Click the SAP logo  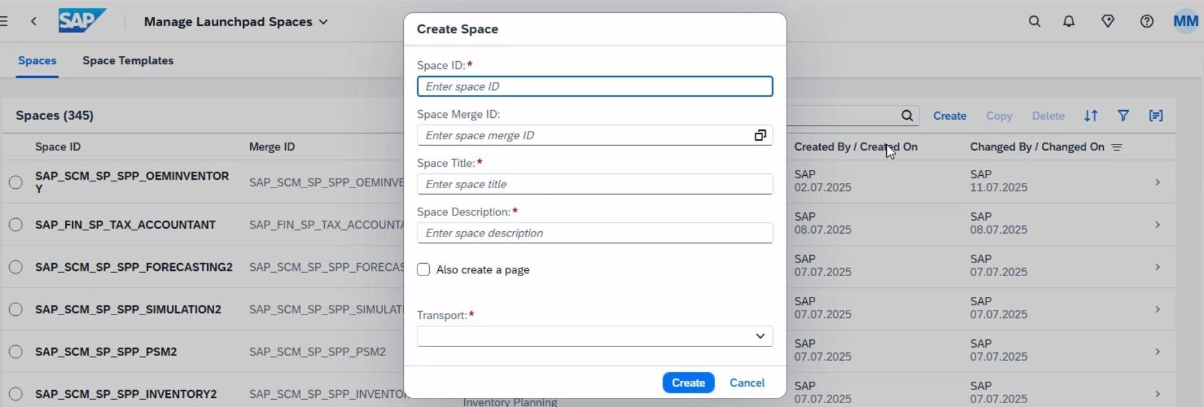click(82, 21)
